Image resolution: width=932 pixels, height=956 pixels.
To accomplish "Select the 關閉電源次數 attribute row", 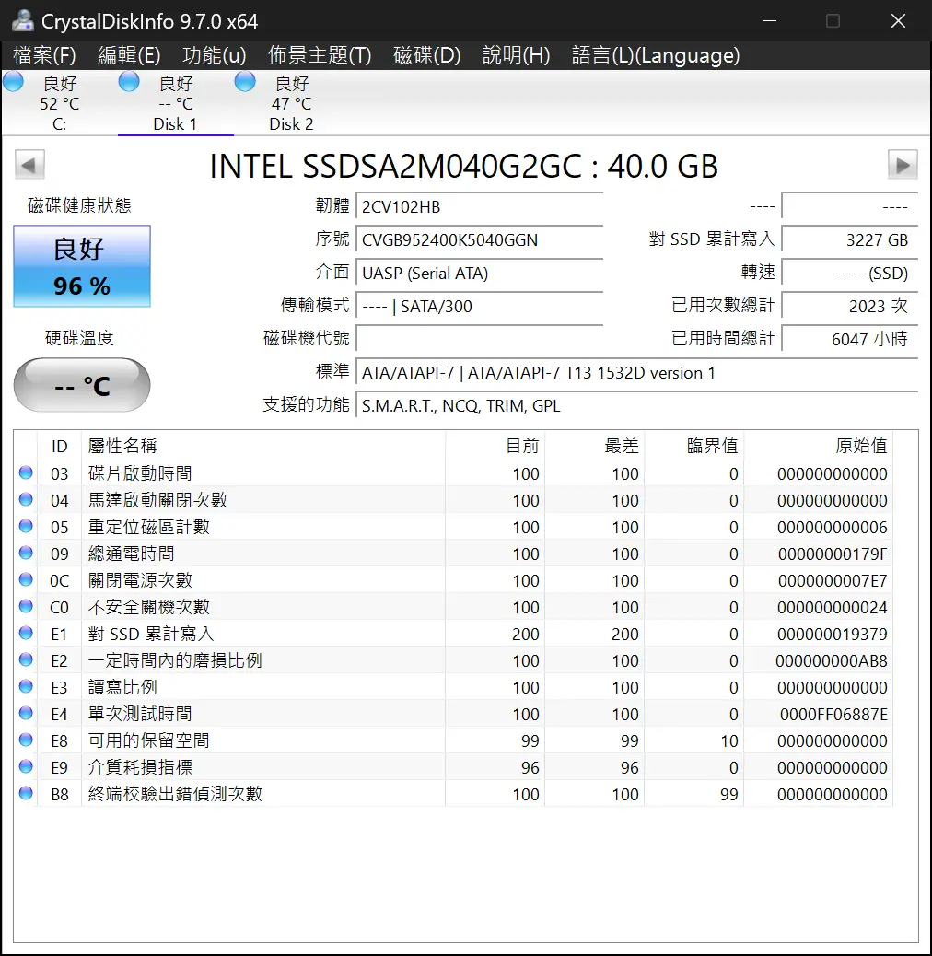I will tap(453, 580).
